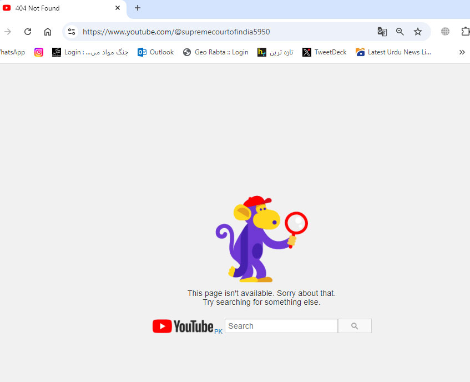The height and width of the screenshot is (382, 470).
Task: Click the PK country code label
Action: point(218,331)
